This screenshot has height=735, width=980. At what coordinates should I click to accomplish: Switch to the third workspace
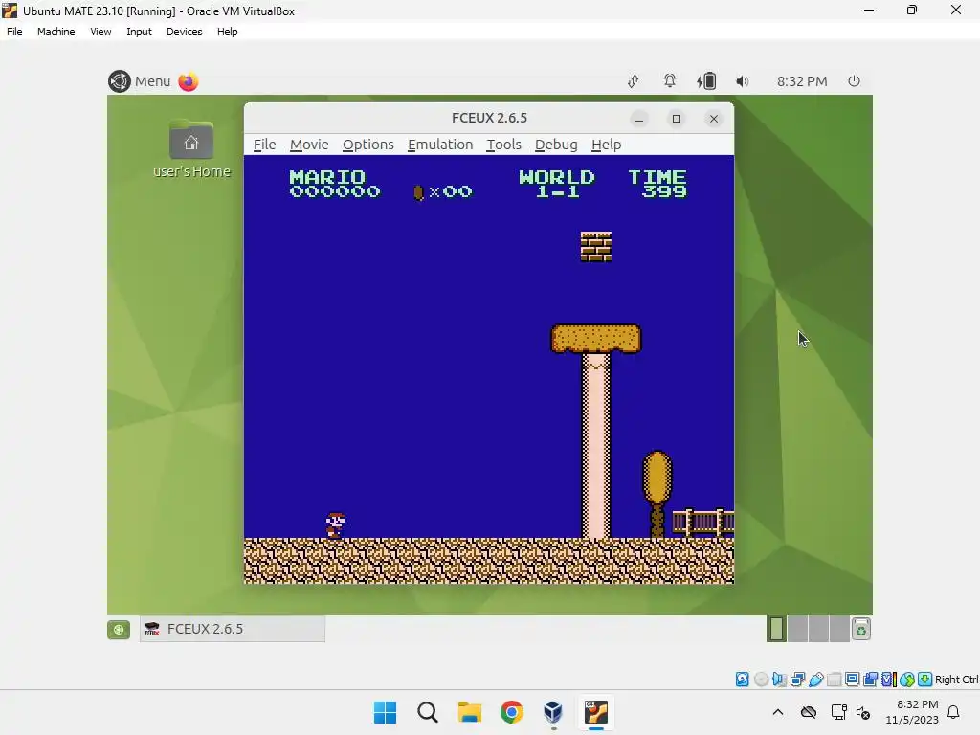pyautogui.click(x=818, y=629)
